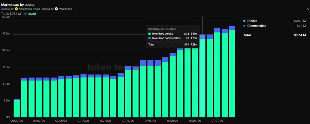The height and width of the screenshot is (124, 310).
Task: Click the Robinhood issuer white logo icon
Action: (x=56, y=9)
